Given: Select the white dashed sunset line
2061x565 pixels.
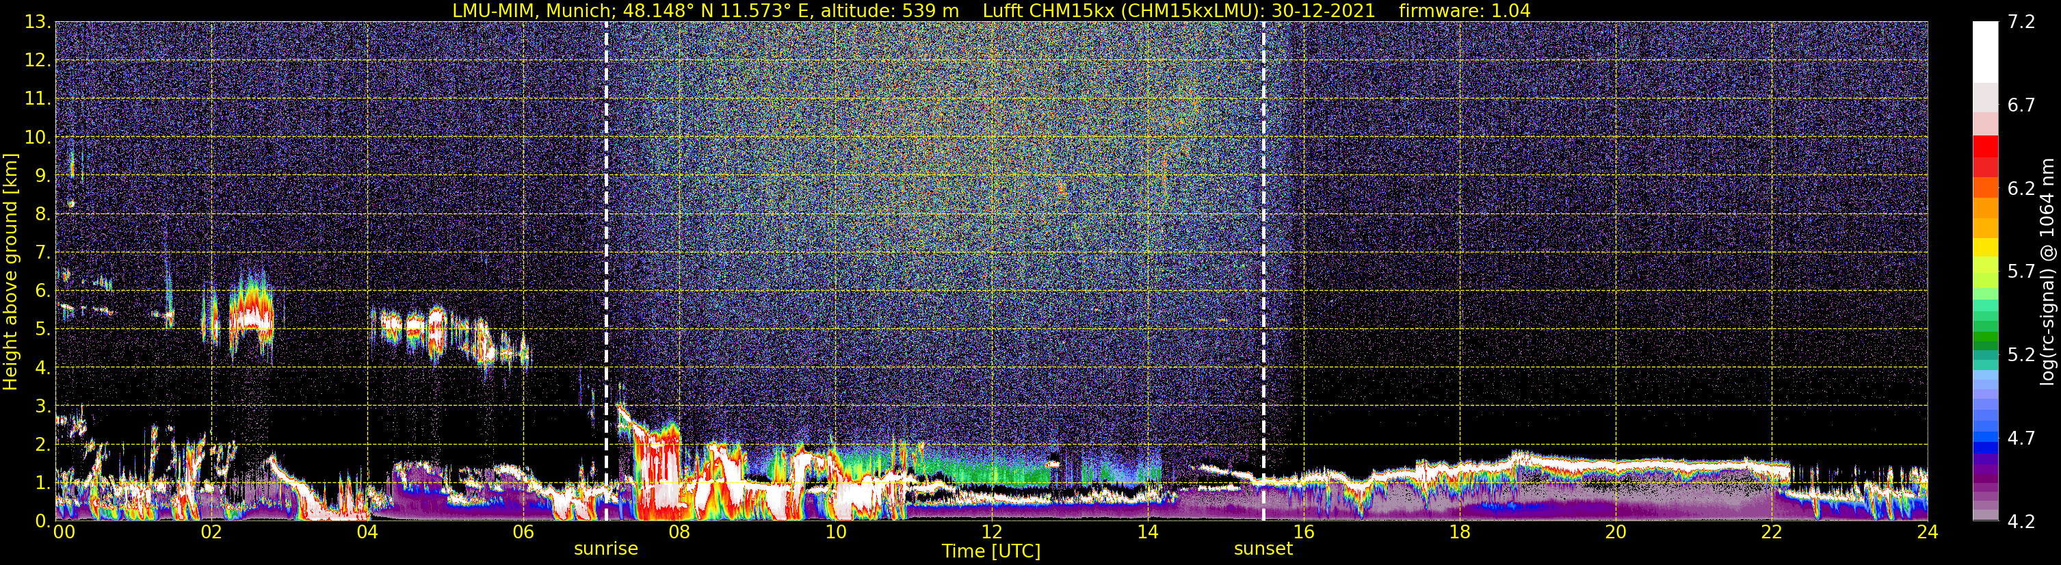Looking at the screenshot, I should pos(1264,272).
